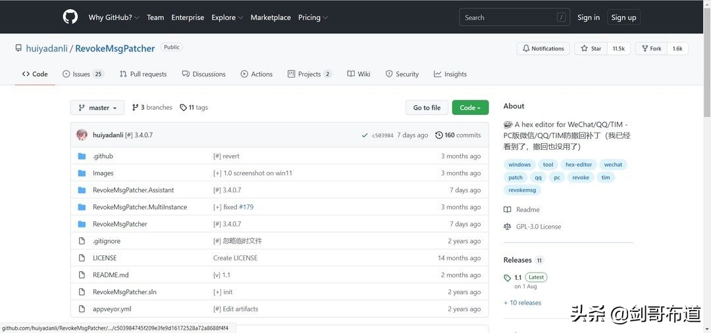Click the green commit status checkmark
This screenshot has height=333, width=711.
[365, 135]
